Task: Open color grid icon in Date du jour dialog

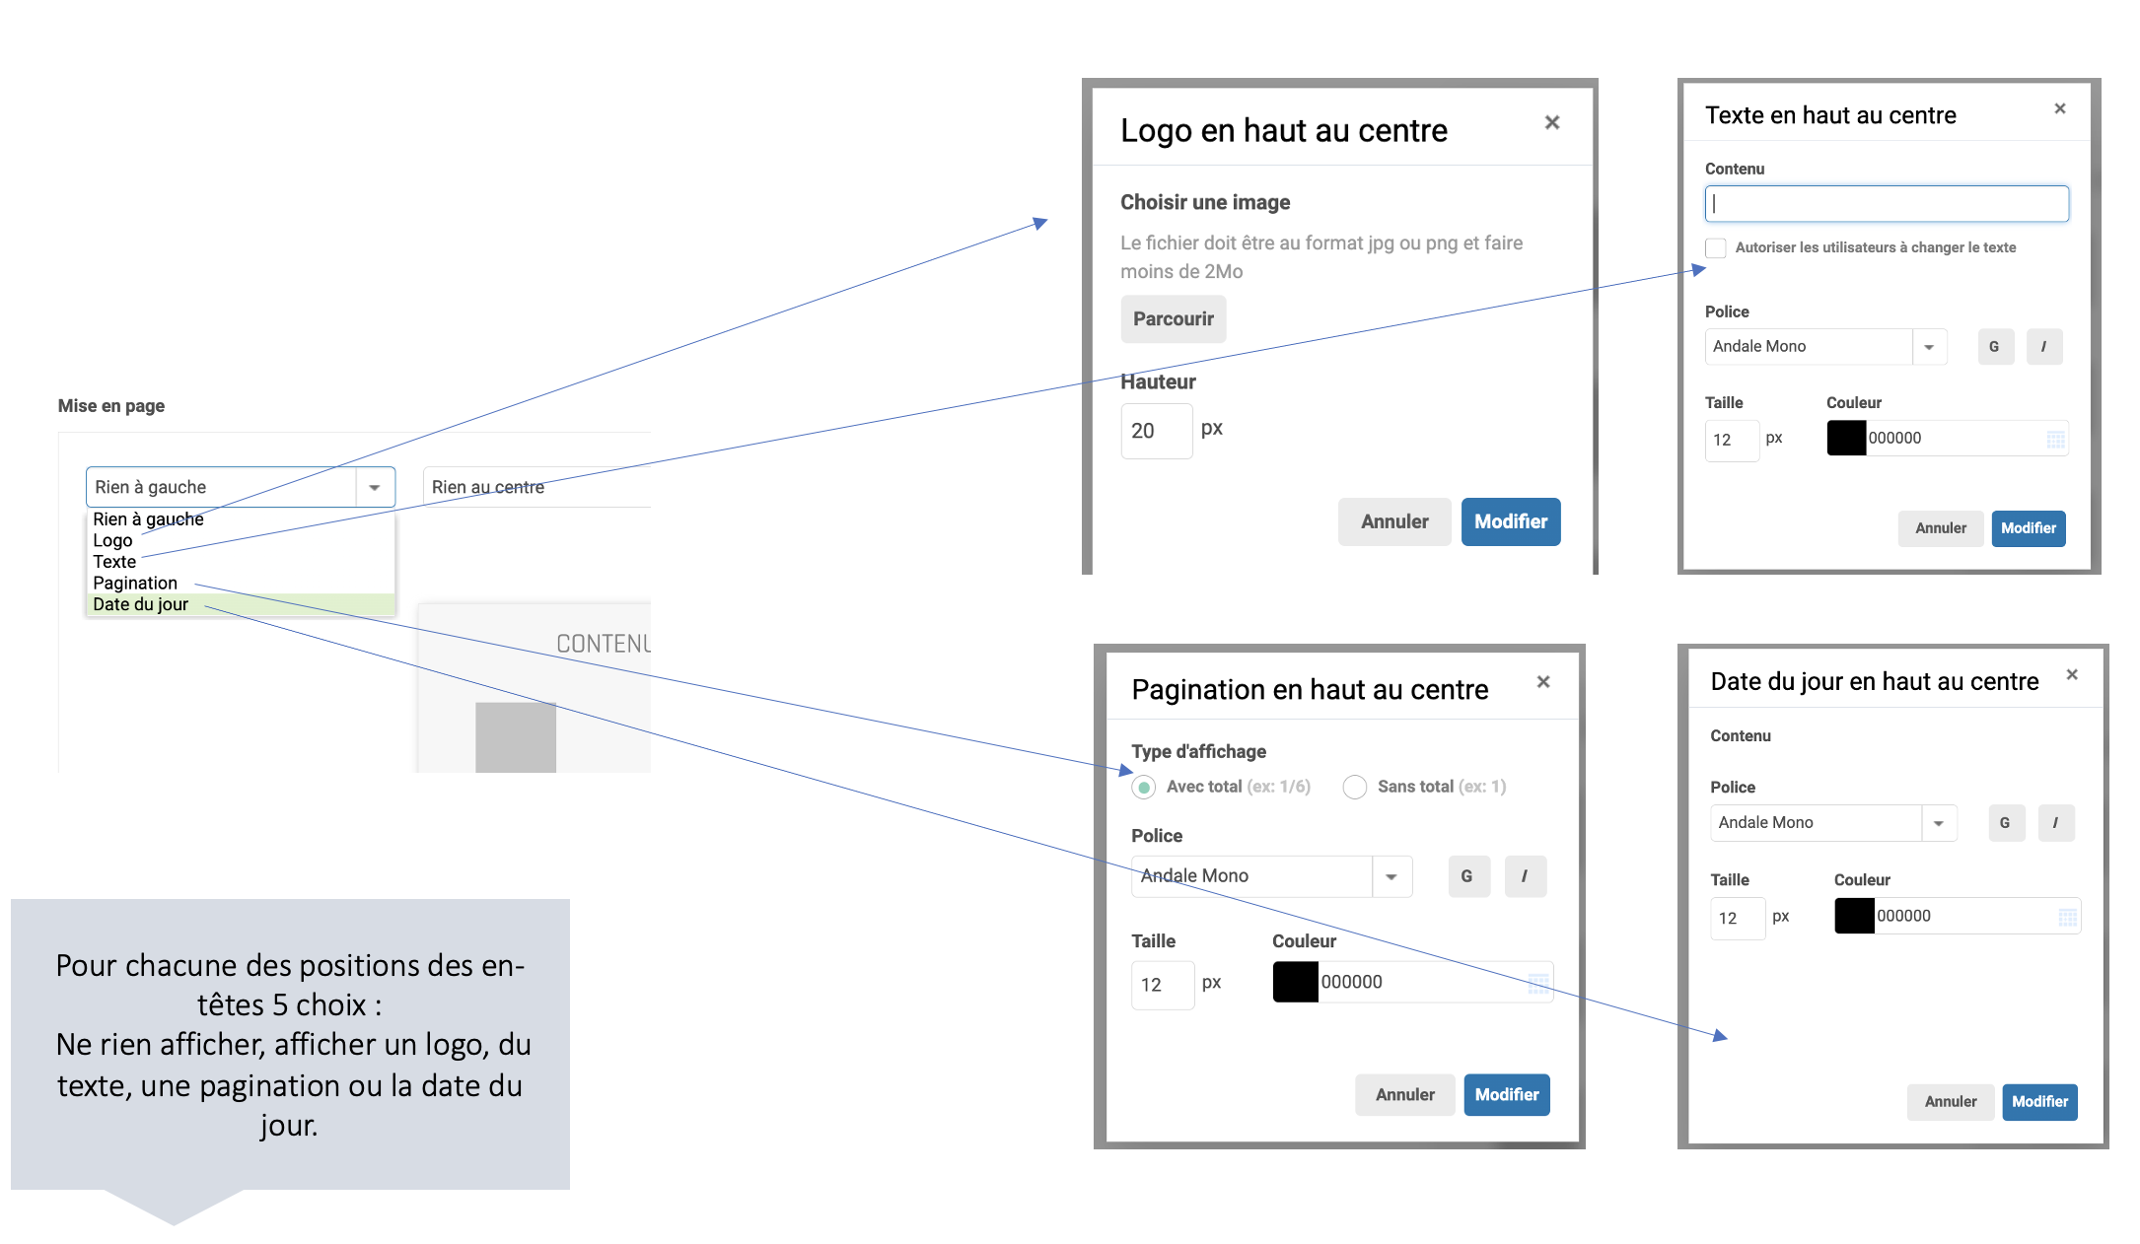Action: point(2068,918)
